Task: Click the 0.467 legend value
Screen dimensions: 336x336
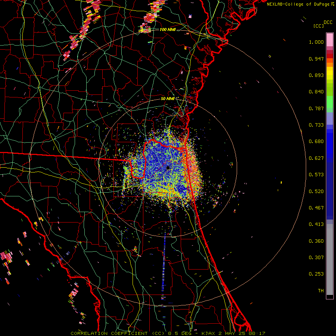Action: [x=316, y=208]
